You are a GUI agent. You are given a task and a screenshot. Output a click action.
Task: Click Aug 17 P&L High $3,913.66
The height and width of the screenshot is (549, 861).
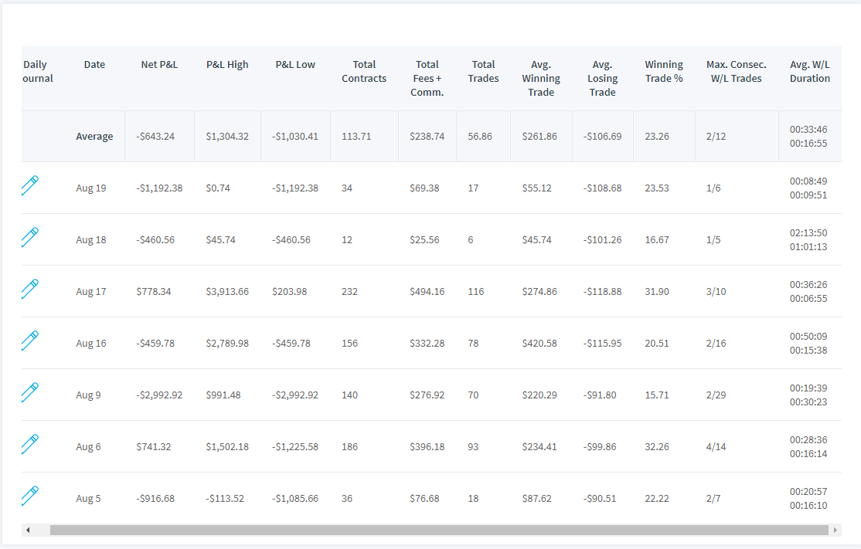(x=227, y=292)
